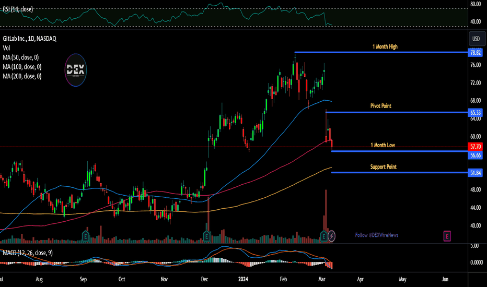Select the MACD (12, 26, close, 9) label
487x287 pixels.
tap(28, 253)
